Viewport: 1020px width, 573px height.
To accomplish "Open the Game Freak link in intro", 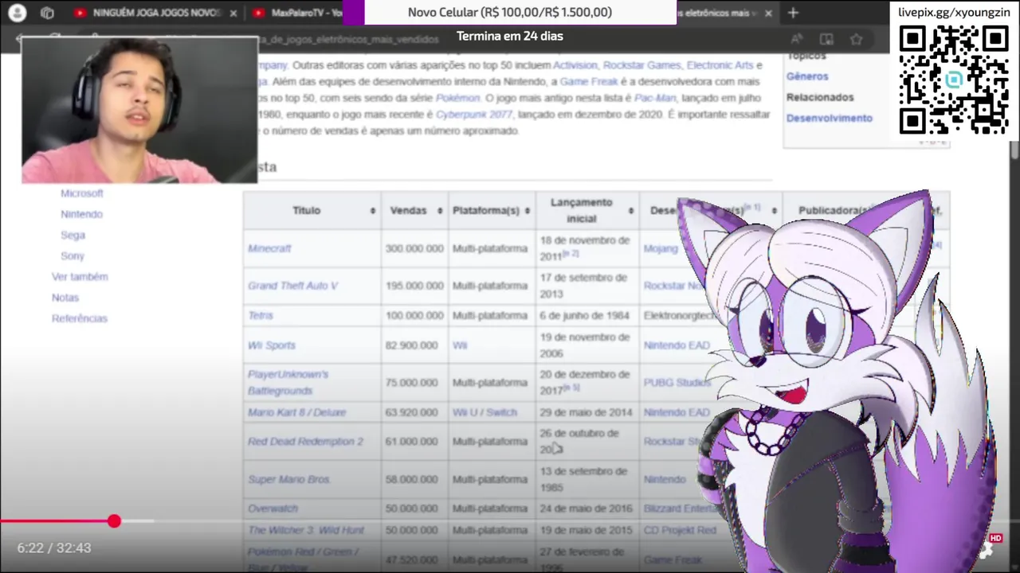I will pyautogui.click(x=589, y=81).
